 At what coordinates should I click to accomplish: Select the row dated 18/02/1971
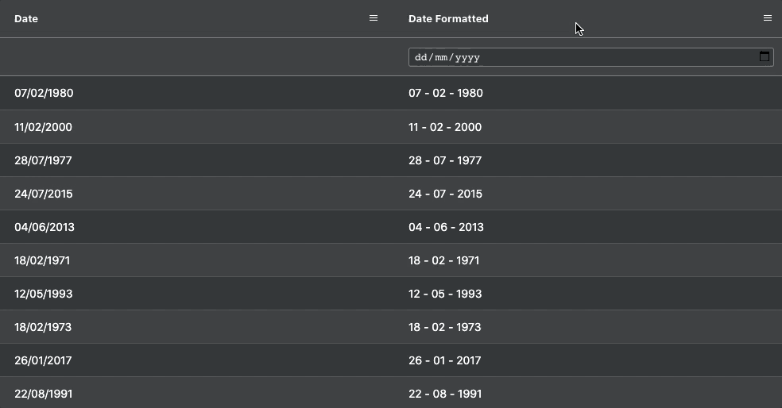(391, 260)
